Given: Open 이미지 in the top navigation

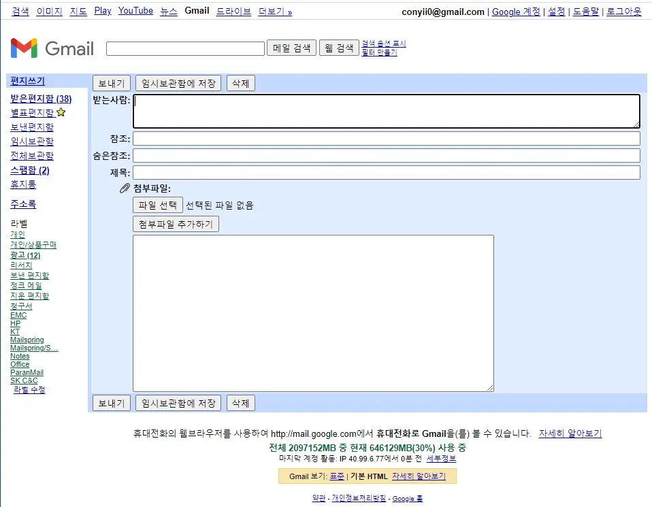Looking at the screenshot, I should (x=49, y=12).
